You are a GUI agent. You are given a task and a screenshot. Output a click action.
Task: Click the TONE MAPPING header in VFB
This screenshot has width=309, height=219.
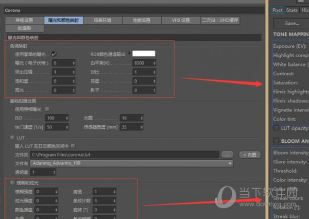(x=291, y=35)
